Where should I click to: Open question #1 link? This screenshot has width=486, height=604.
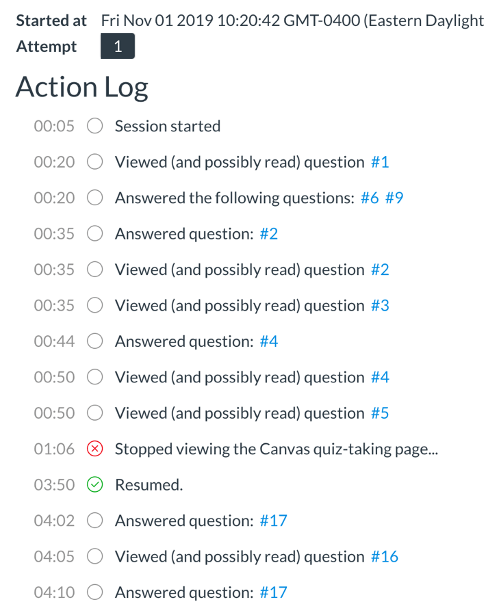pos(379,161)
